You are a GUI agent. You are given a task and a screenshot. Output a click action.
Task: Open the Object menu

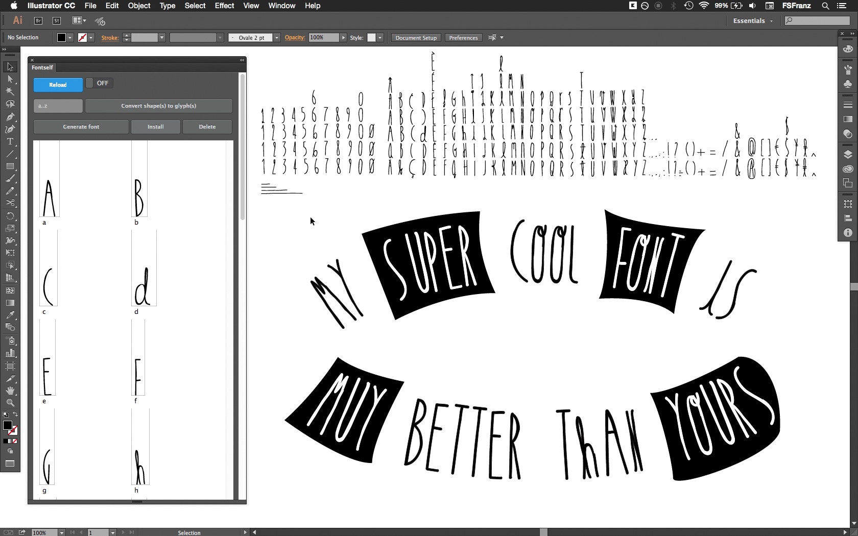[139, 6]
